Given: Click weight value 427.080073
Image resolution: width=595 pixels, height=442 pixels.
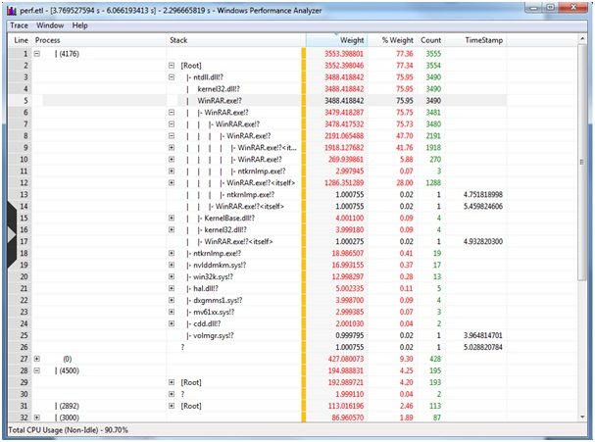Looking at the screenshot, I should tap(346, 359).
